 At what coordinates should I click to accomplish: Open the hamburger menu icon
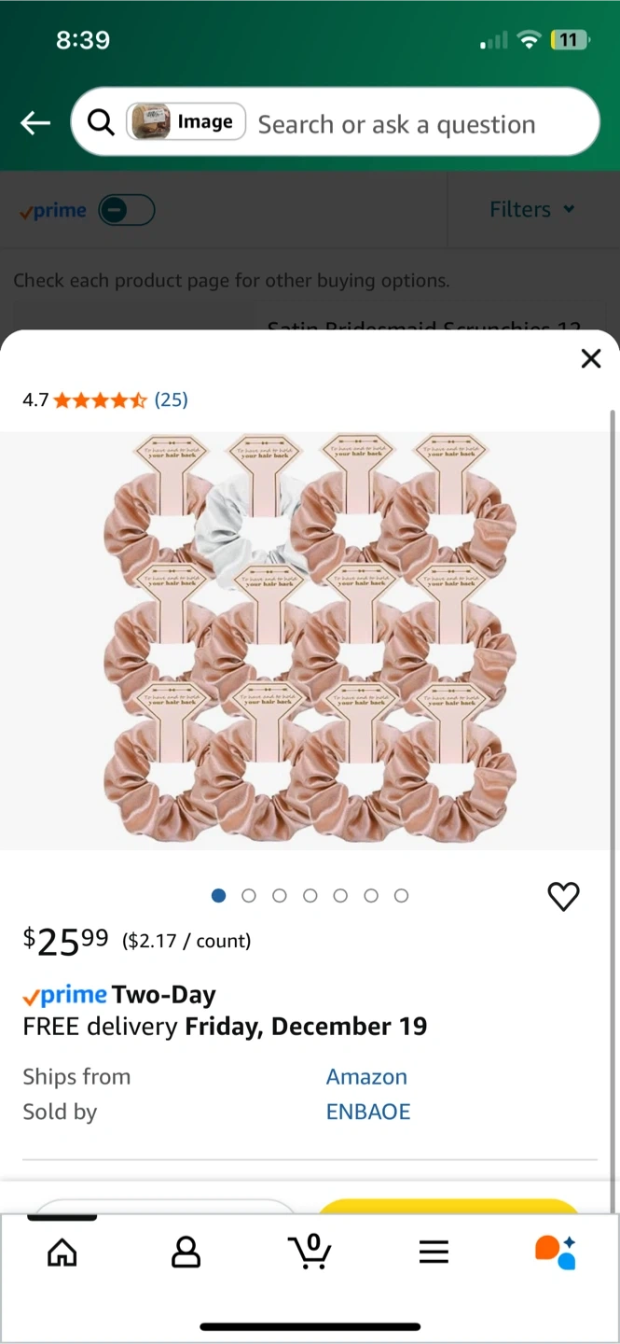click(434, 1252)
